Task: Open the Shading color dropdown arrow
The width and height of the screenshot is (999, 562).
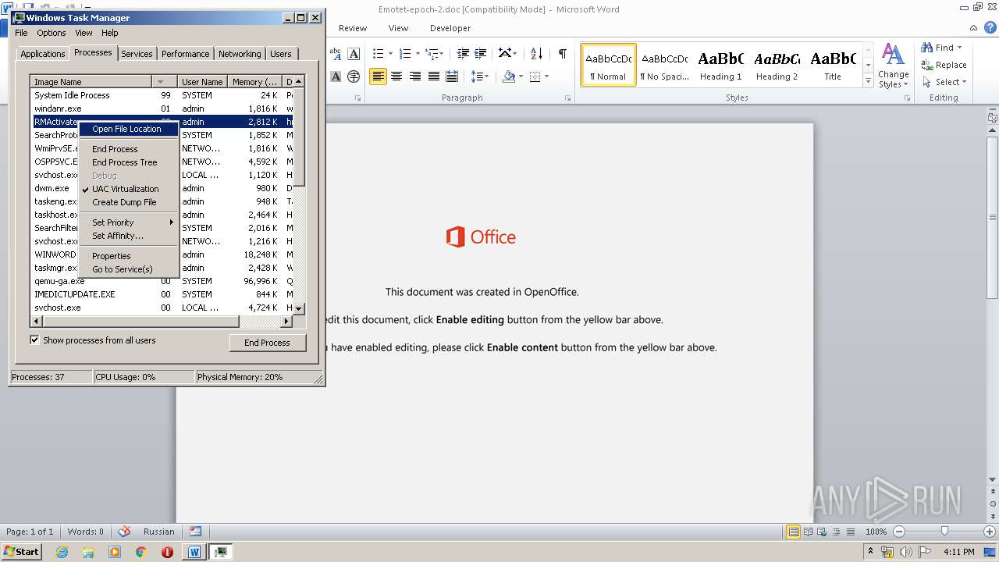Action: coord(521,76)
